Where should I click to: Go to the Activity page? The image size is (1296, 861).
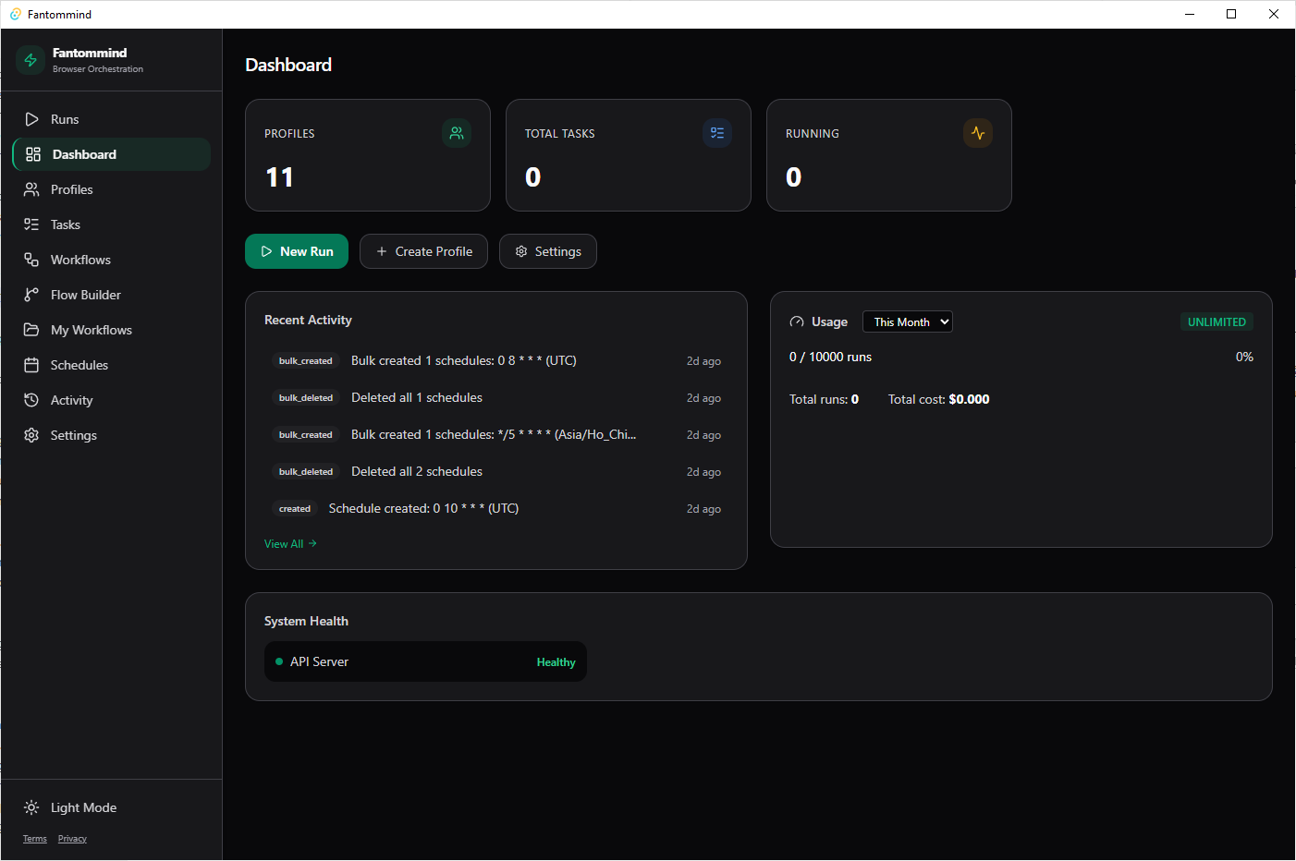click(111, 400)
